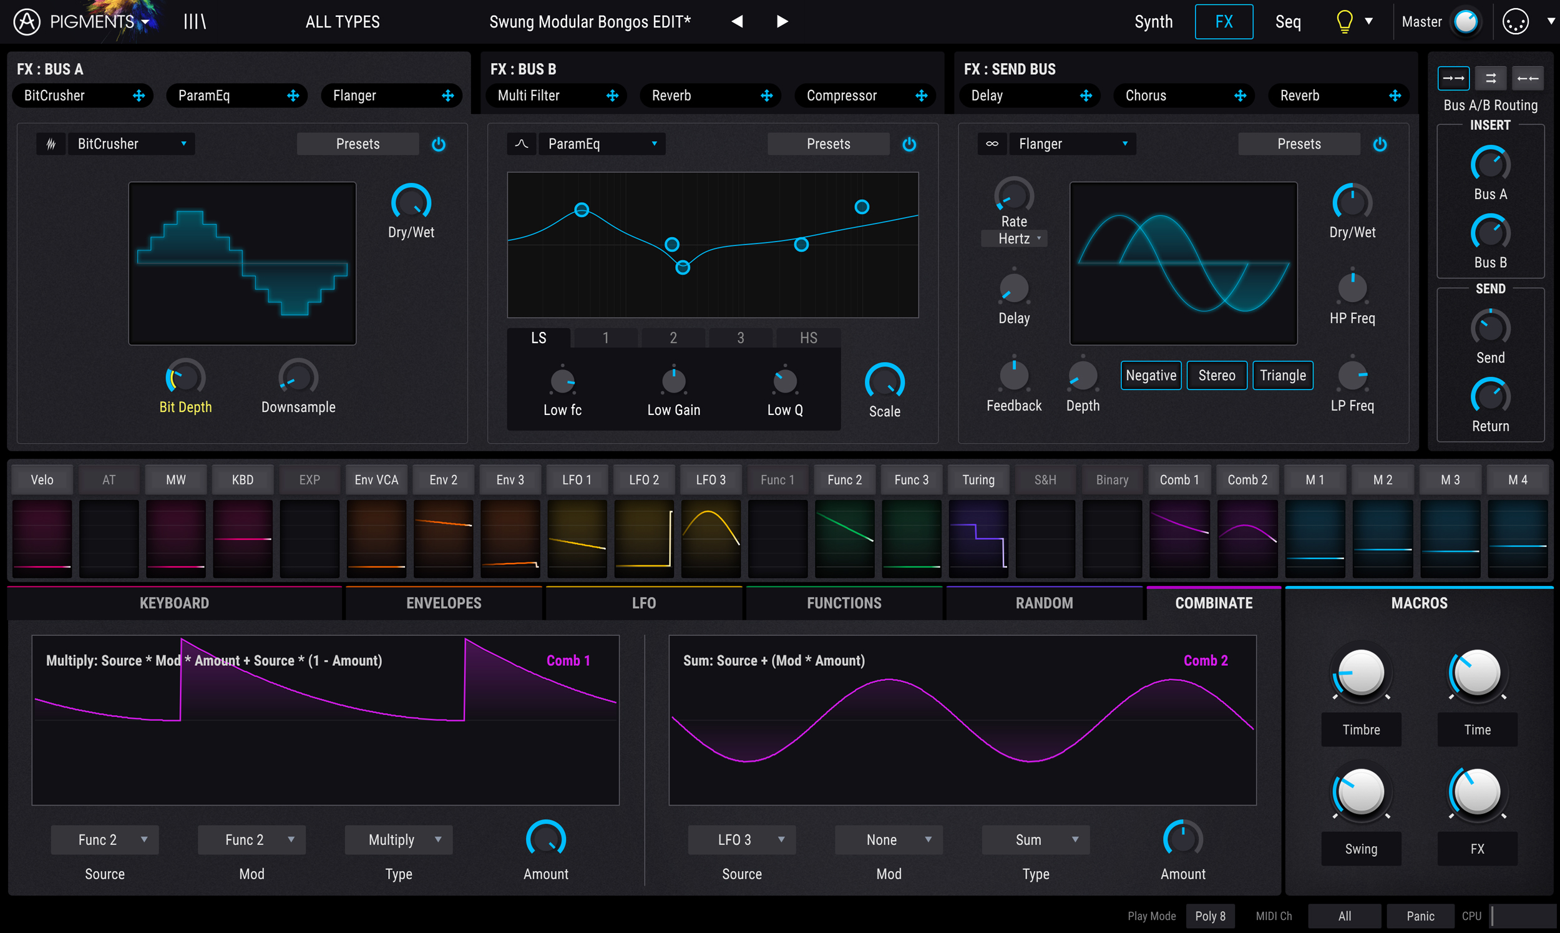Toggle the Flanger Stereo button
The image size is (1560, 933).
[x=1216, y=375]
